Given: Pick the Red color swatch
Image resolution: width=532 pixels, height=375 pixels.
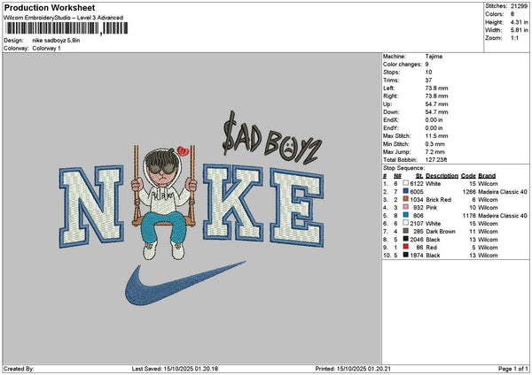Looking at the screenshot, I should pos(405,247).
